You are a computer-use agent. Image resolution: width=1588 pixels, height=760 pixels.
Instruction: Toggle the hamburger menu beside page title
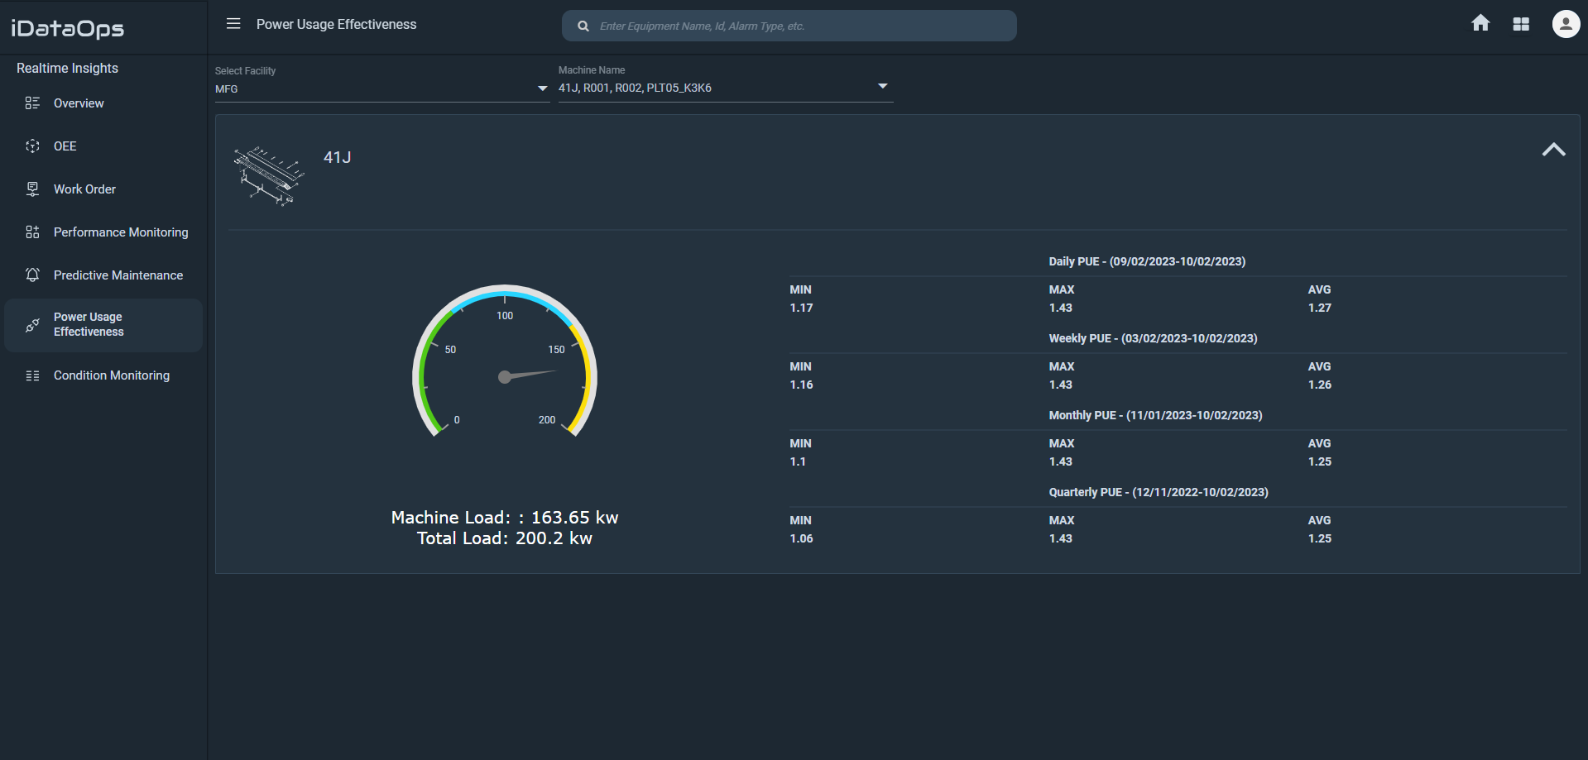pyautogui.click(x=233, y=24)
